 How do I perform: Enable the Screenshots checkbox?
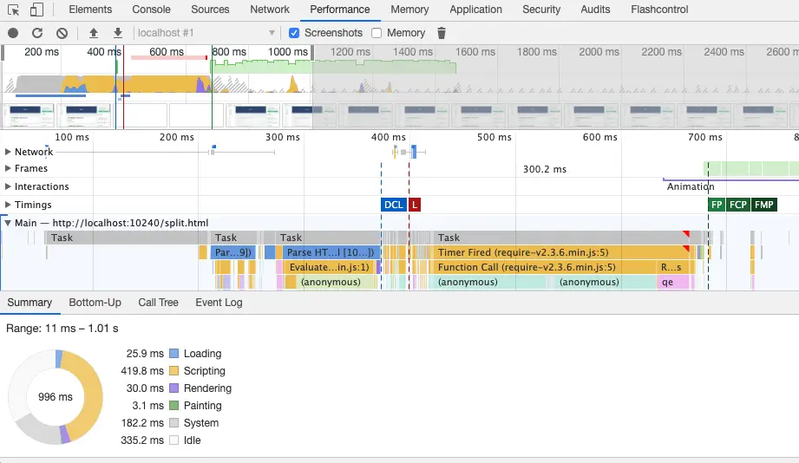[x=294, y=33]
